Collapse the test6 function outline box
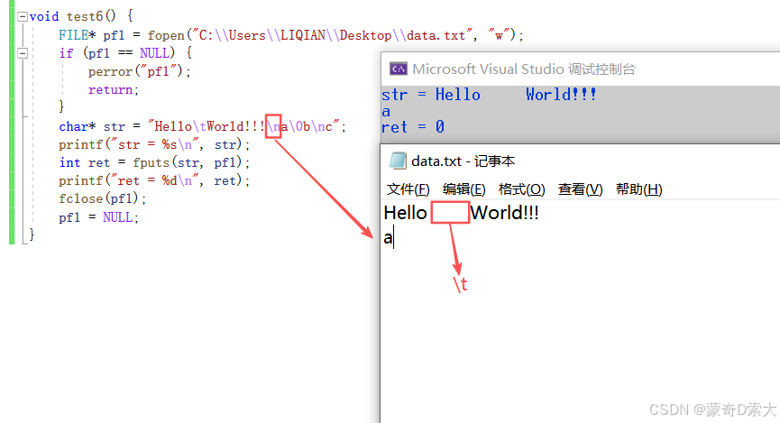Image resolution: width=780 pixels, height=423 pixels. (x=23, y=17)
